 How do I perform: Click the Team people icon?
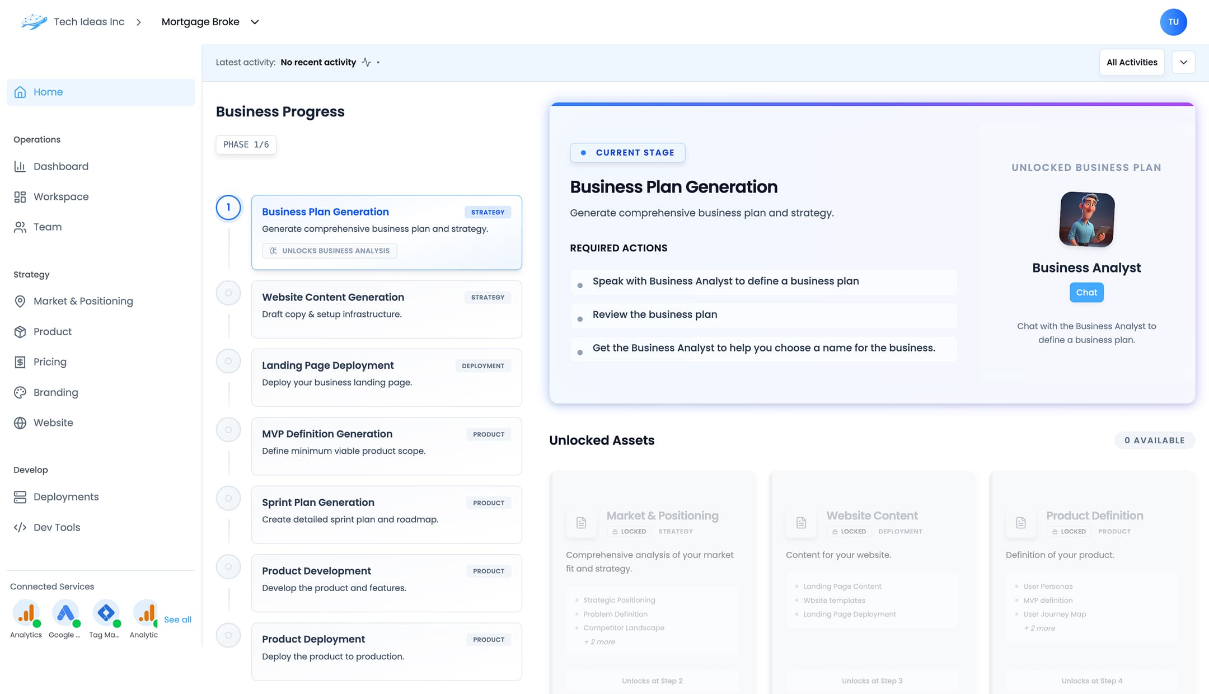pyautogui.click(x=20, y=227)
